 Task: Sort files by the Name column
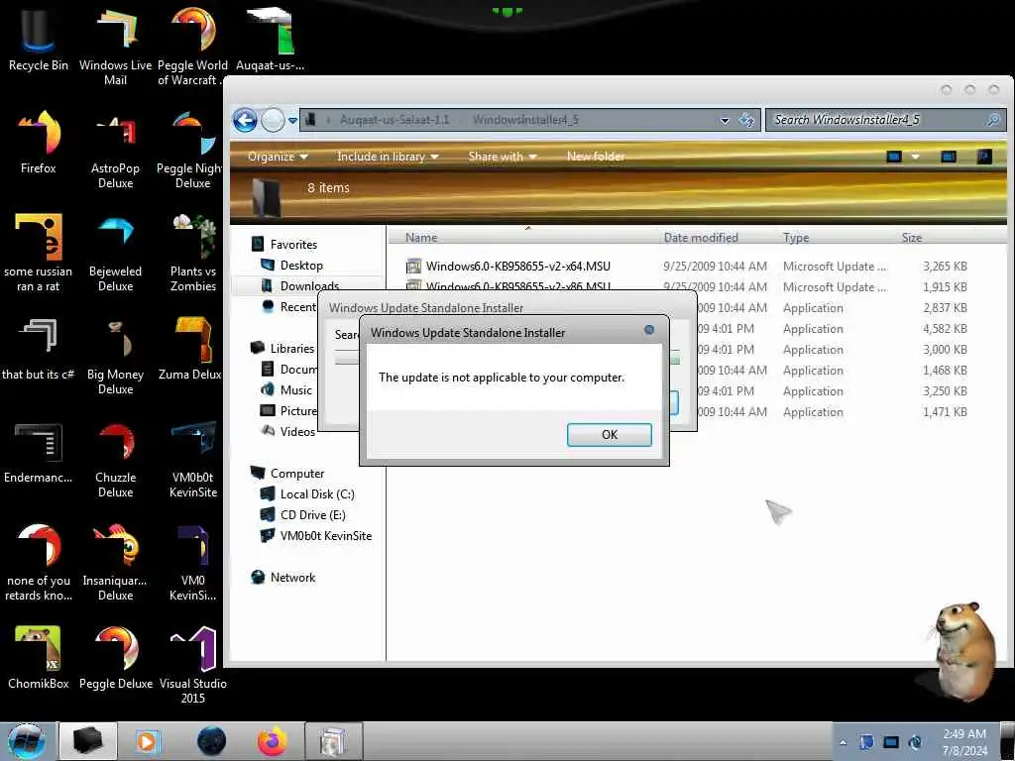pos(421,238)
